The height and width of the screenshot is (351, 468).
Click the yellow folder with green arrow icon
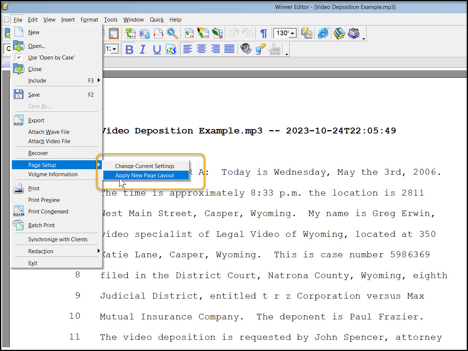[x=203, y=33]
